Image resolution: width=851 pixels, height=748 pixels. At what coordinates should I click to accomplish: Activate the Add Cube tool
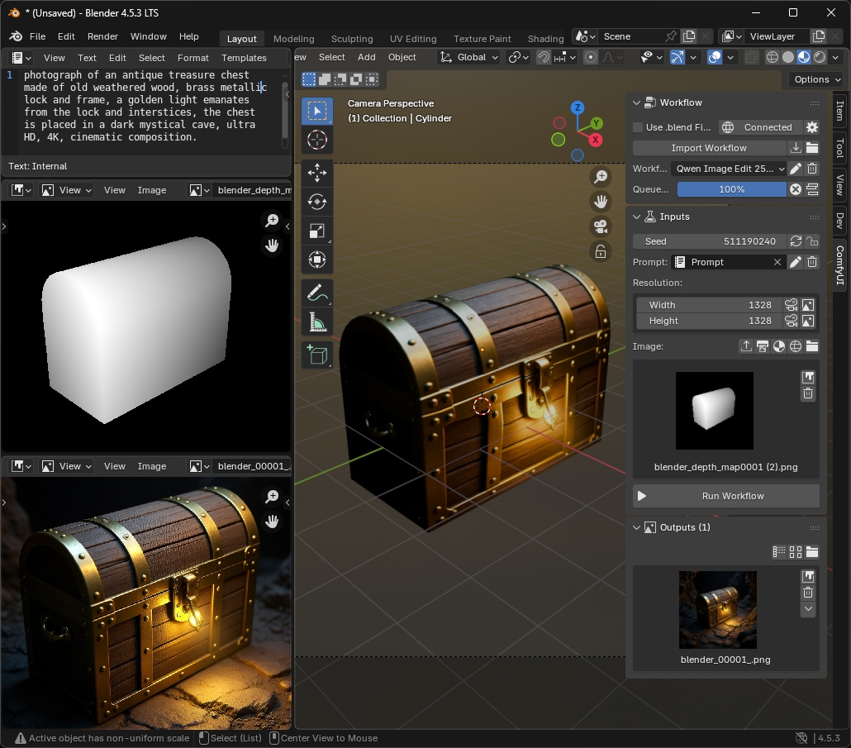click(317, 355)
